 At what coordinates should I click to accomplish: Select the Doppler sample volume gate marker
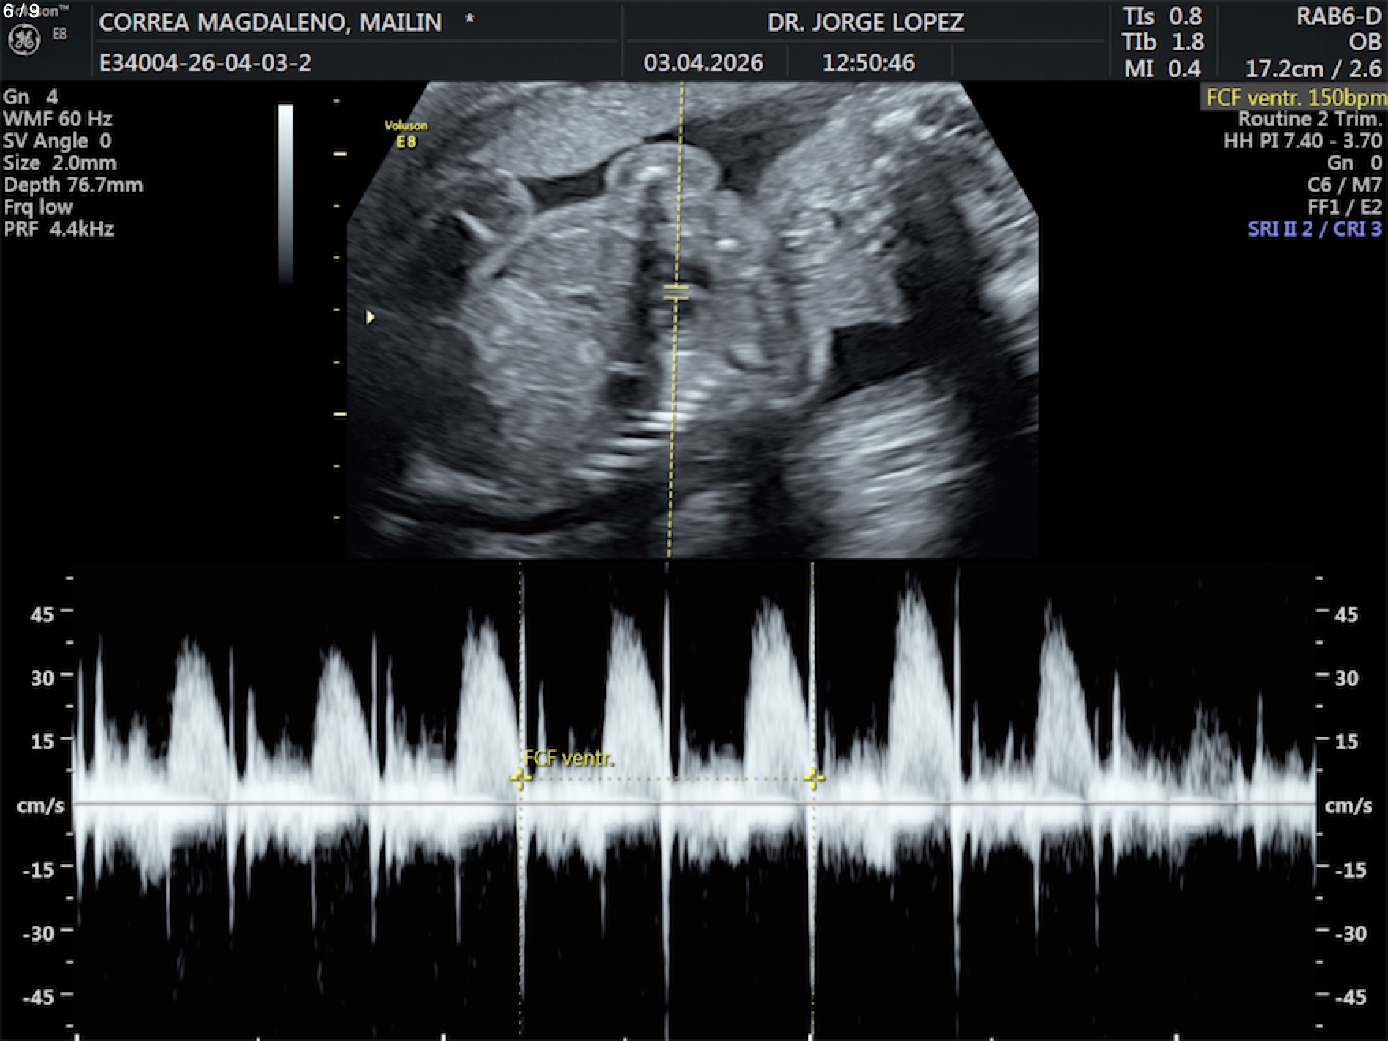click(x=676, y=293)
